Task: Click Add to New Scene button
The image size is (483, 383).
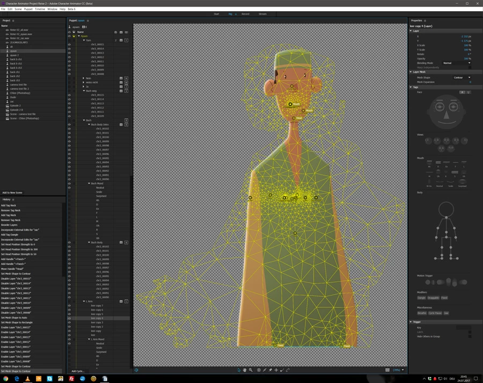Action: pyautogui.click(x=12, y=193)
